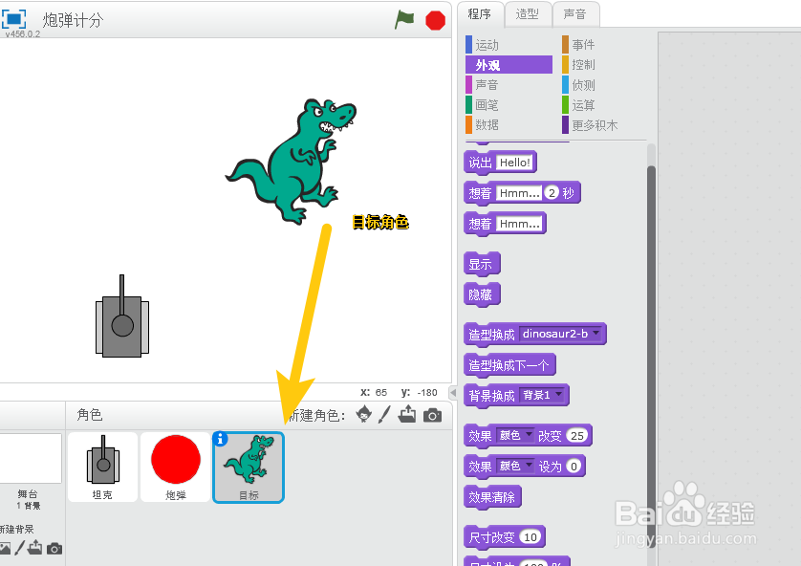Open the 造型 costumes tab

[528, 13]
